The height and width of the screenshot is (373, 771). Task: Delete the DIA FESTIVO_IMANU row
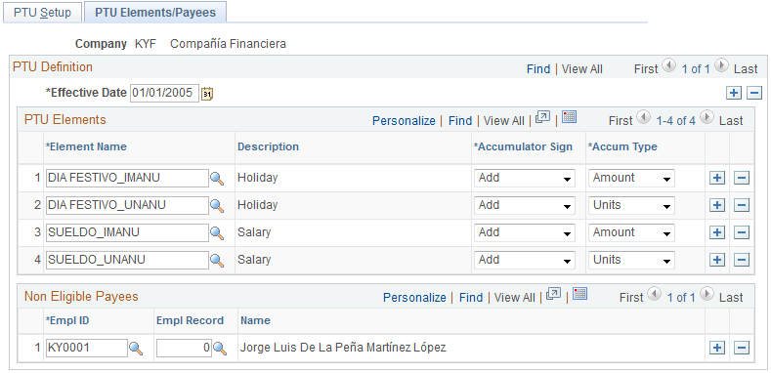pyautogui.click(x=742, y=178)
